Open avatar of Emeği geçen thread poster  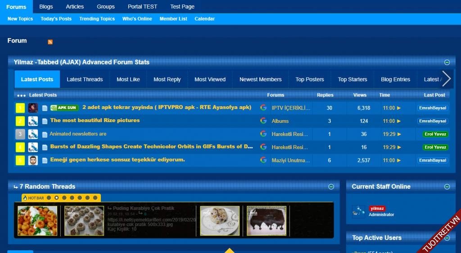click(x=33, y=160)
